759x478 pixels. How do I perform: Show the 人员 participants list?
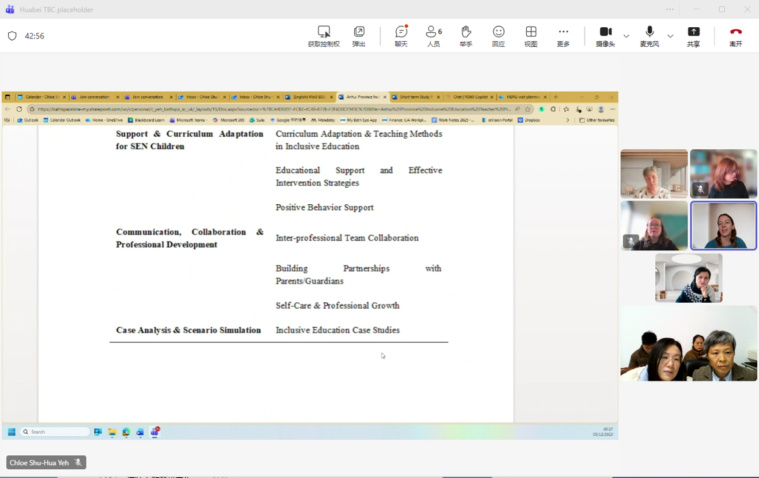(433, 32)
